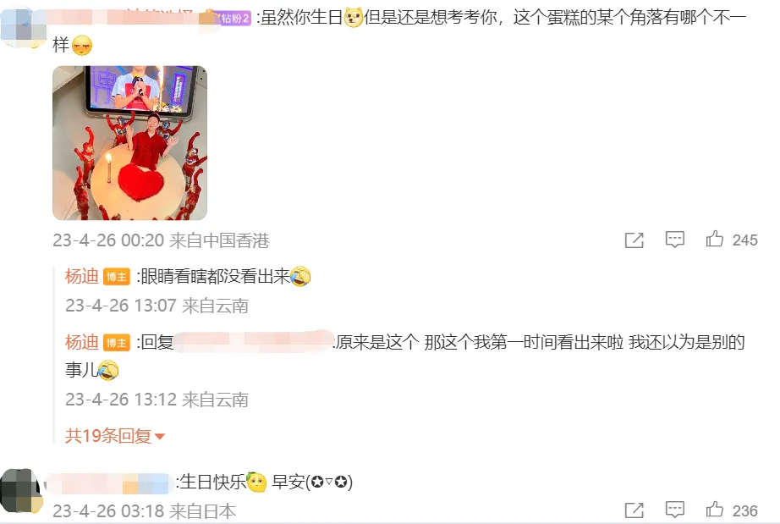The image size is (780, 524).
Task: Forward the 生日快乐 comment
Action: coord(634,510)
